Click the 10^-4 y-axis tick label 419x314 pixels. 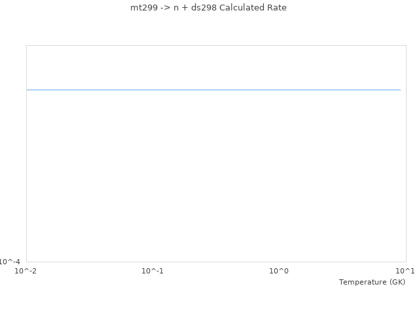pyautogui.click(x=10, y=262)
